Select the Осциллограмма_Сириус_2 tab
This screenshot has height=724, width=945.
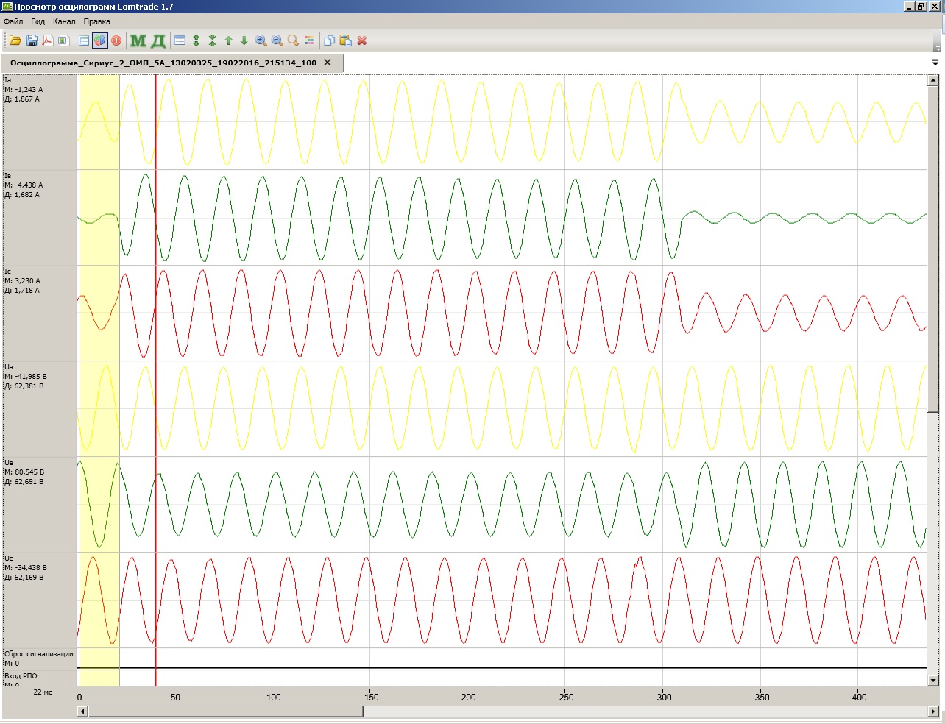click(163, 63)
